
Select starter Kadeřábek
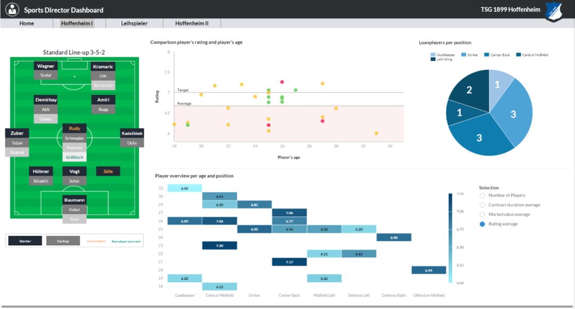coord(132,133)
